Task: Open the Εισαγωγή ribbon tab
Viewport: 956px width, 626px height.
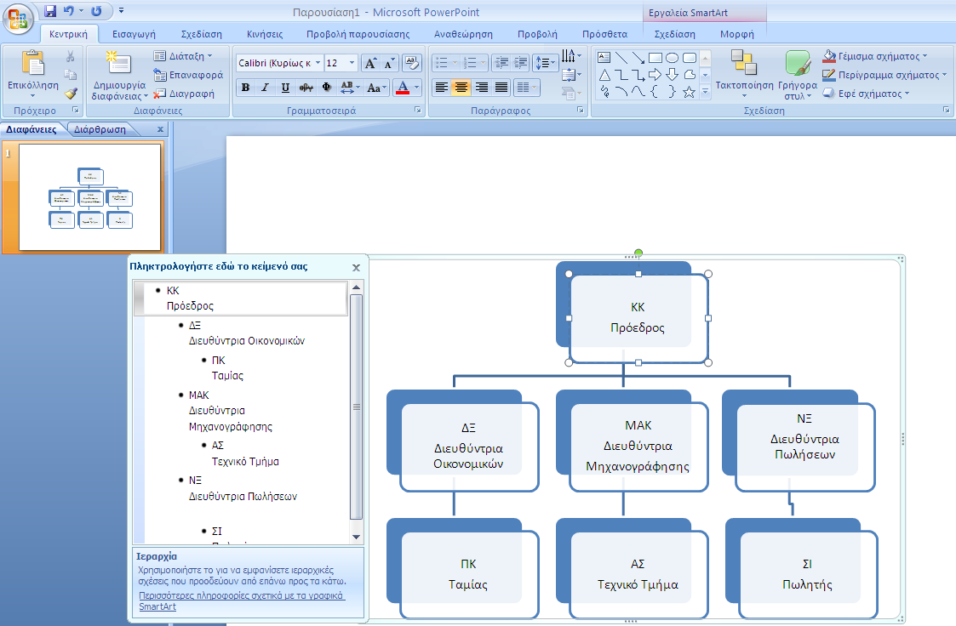Action: tap(134, 34)
